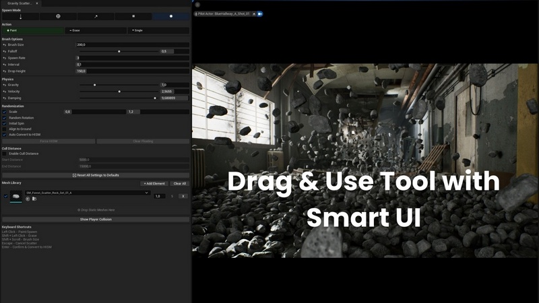Switch to the Erase action
The width and height of the screenshot is (539, 303).
(96, 30)
